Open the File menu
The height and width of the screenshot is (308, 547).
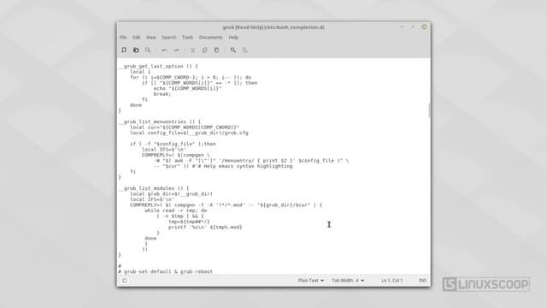point(123,38)
